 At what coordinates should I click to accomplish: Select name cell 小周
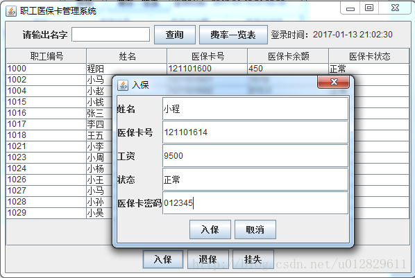(99, 157)
